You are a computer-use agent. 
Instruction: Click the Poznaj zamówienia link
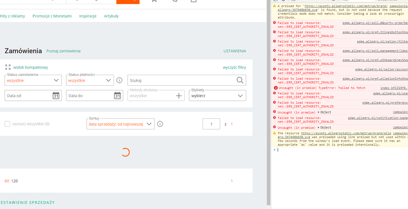63,51
